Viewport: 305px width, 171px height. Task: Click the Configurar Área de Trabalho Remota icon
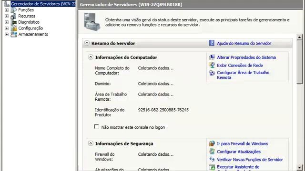tap(212, 73)
